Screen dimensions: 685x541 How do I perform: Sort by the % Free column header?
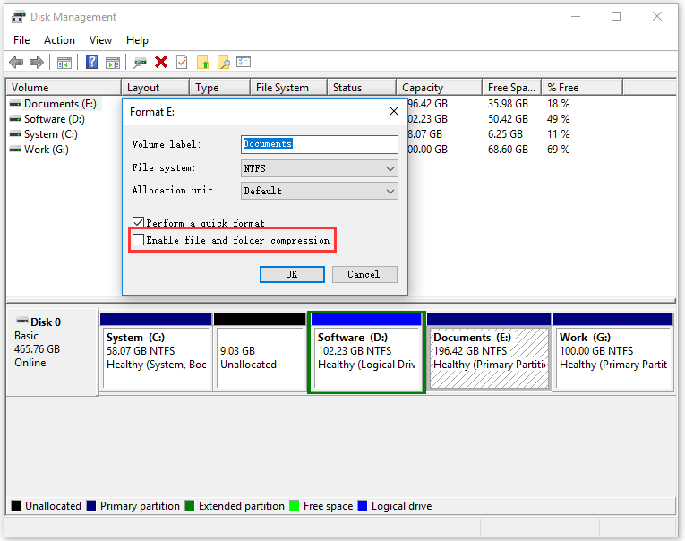coord(582,88)
